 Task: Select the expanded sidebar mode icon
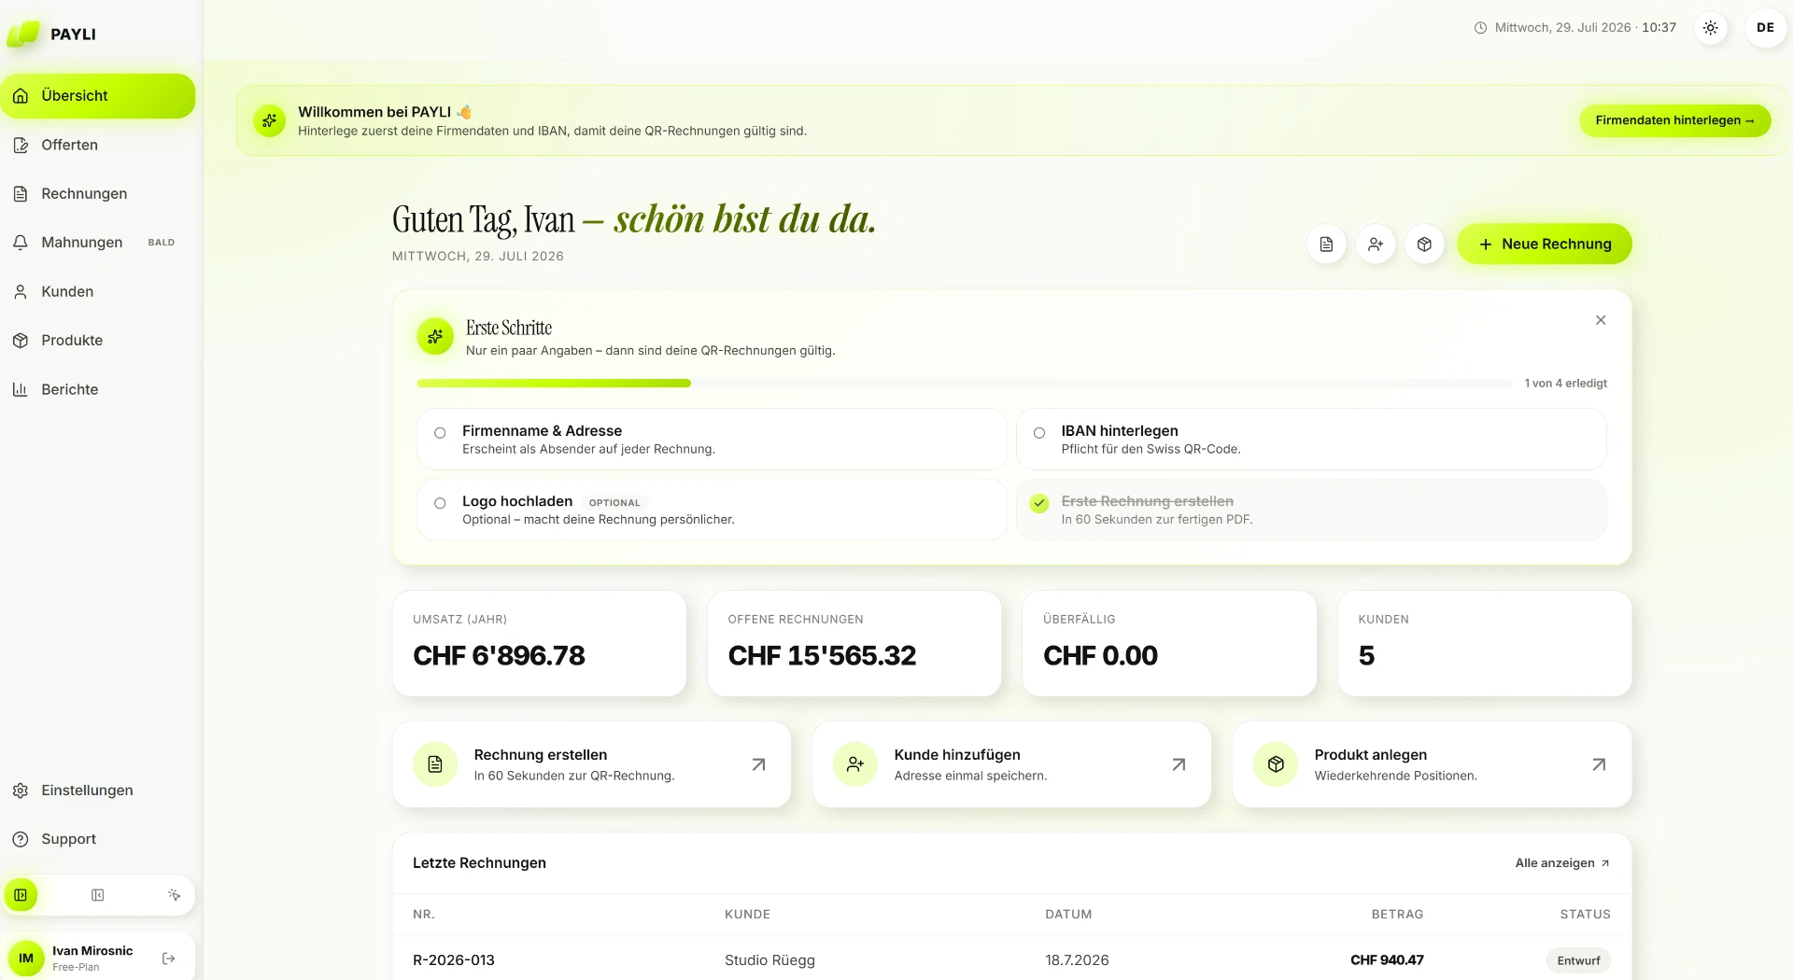21,895
